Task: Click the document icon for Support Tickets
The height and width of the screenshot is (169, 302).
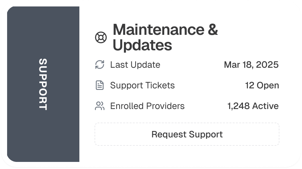Action: point(100,85)
